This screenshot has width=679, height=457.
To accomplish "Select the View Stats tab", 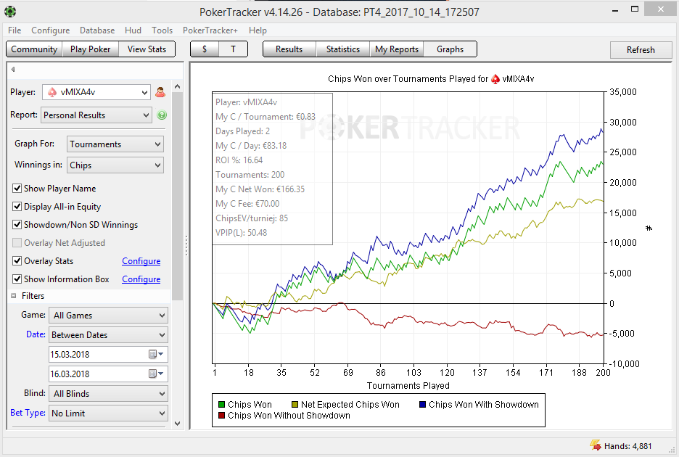I will pyautogui.click(x=147, y=49).
